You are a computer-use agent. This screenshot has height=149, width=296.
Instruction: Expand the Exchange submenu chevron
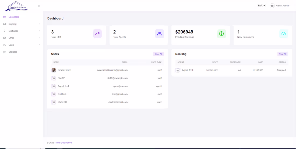point(39,31)
